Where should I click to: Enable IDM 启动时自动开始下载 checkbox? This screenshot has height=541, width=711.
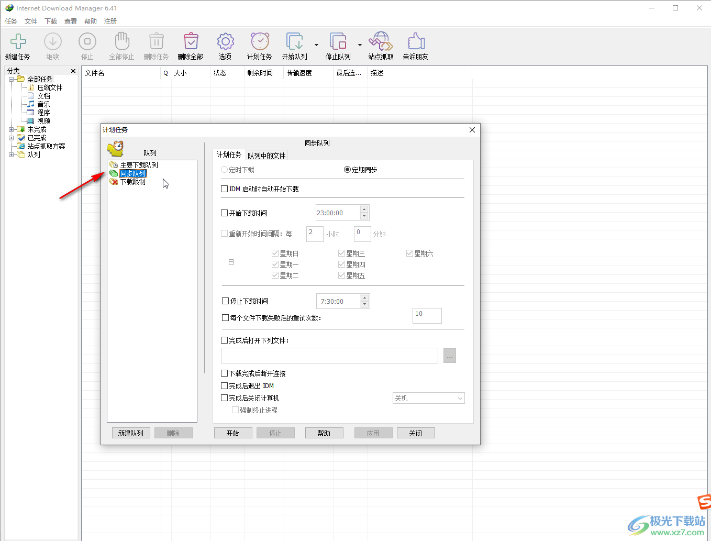(x=225, y=189)
